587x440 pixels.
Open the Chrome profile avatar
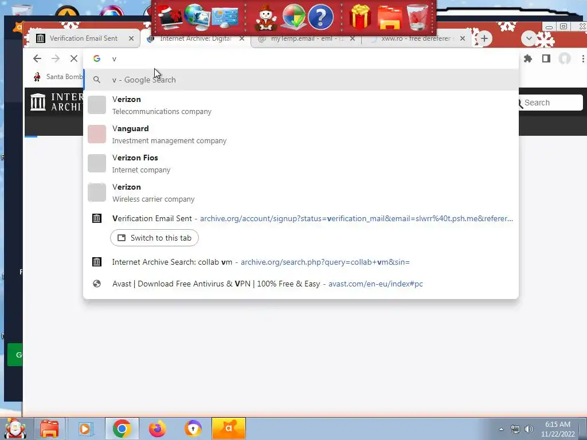pyautogui.click(x=565, y=58)
